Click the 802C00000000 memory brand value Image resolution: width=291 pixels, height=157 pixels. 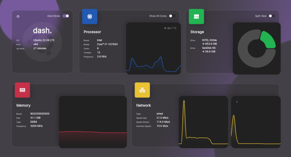point(40,114)
